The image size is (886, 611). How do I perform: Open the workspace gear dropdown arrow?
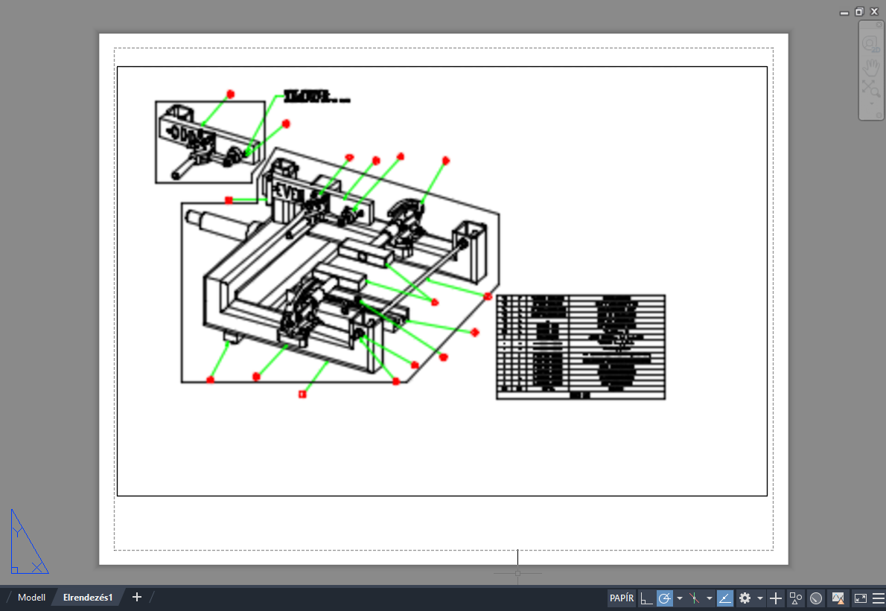coord(760,598)
